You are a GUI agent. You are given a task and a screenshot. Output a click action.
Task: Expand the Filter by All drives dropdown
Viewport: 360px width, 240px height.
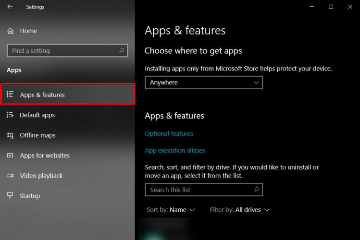tap(240, 210)
